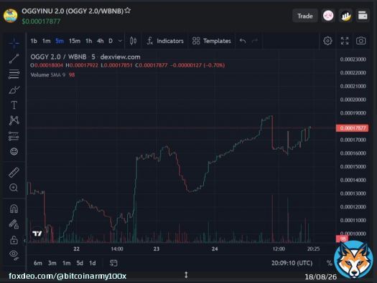
Task: Click the candlestick chart type icon
Action: (133, 41)
